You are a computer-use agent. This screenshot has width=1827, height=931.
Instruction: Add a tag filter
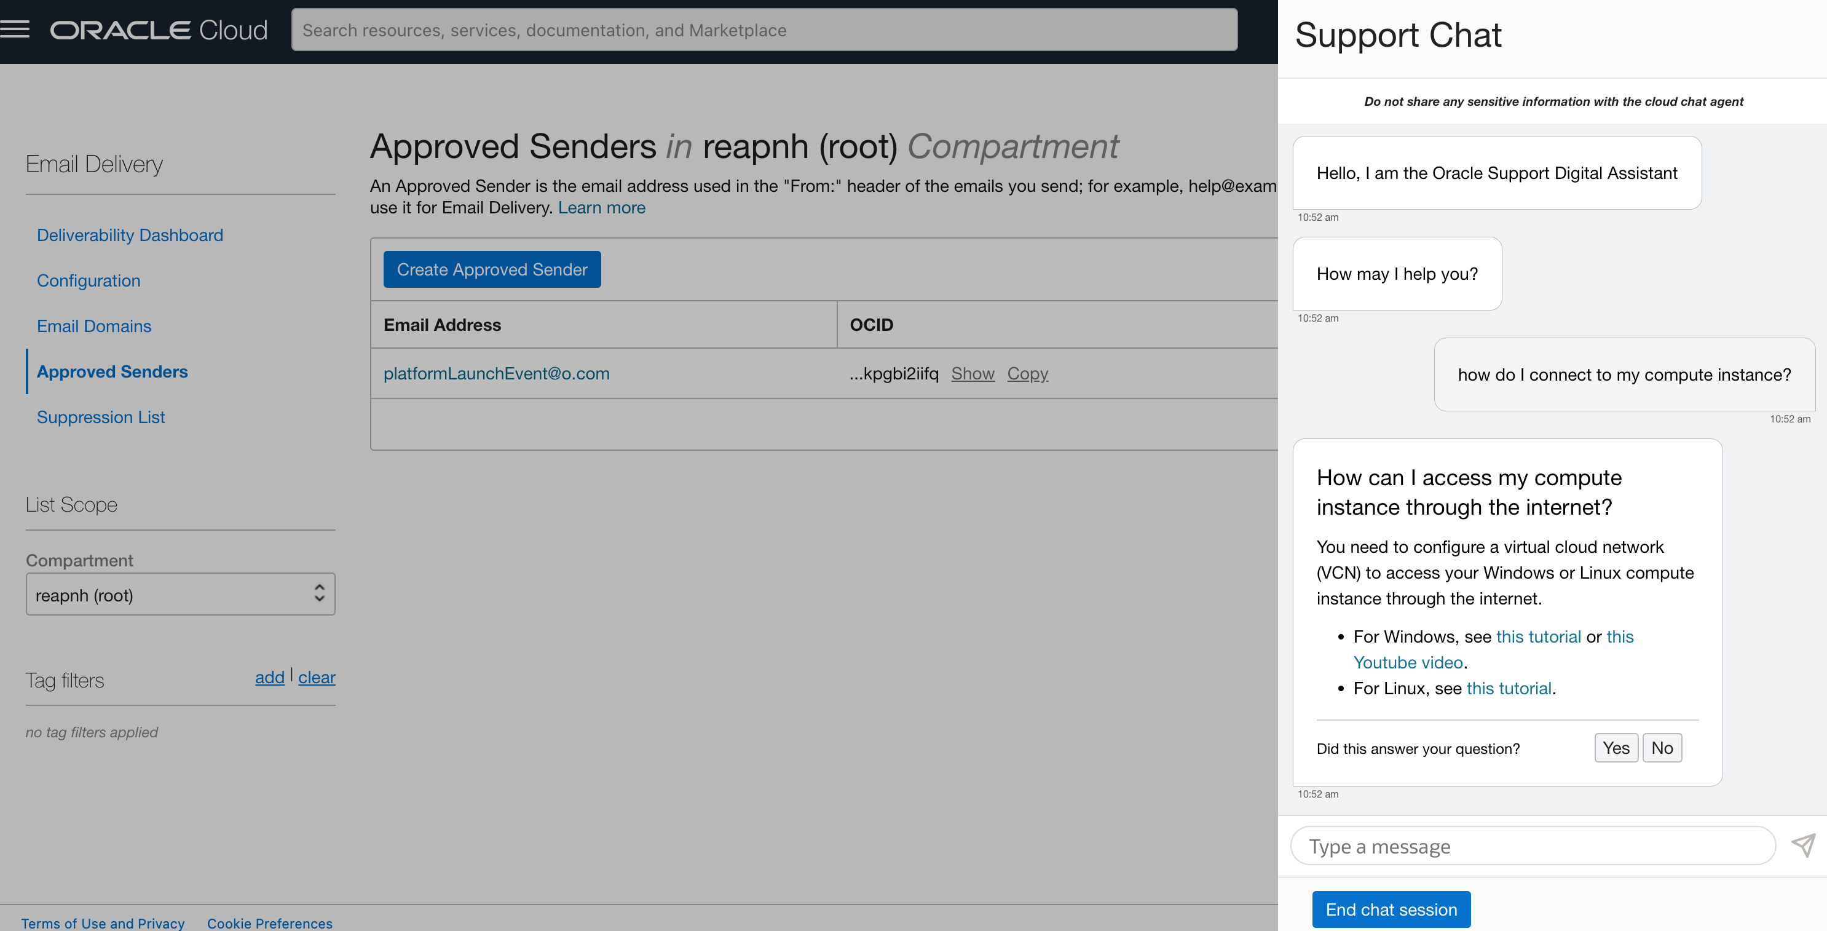[x=269, y=678]
